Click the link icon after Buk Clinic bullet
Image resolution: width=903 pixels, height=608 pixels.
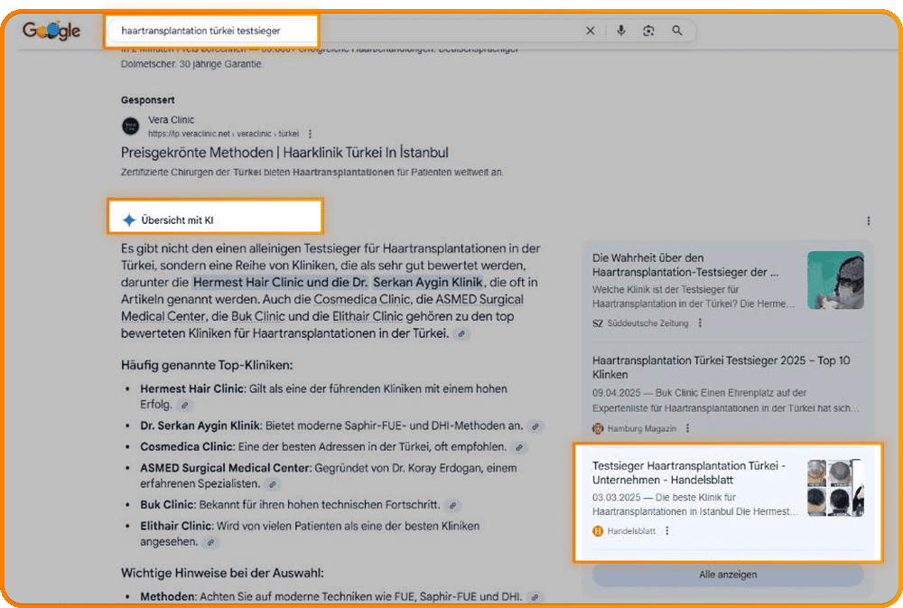[x=453, y=505]
